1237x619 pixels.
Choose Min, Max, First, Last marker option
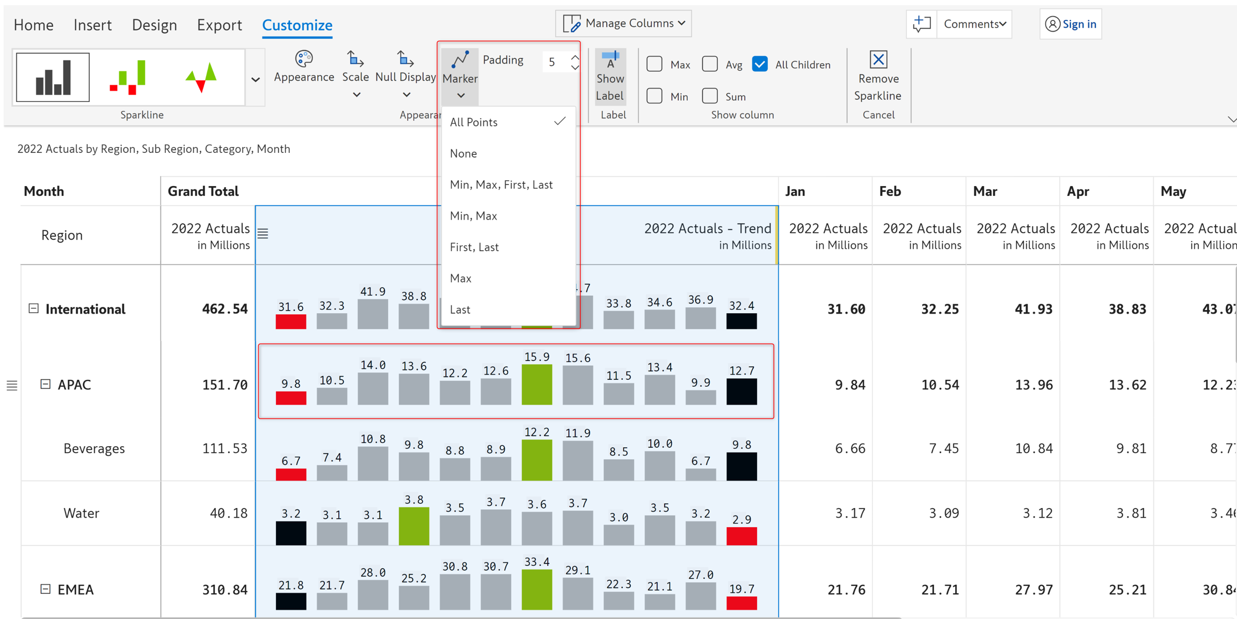[x=501, y=185]
